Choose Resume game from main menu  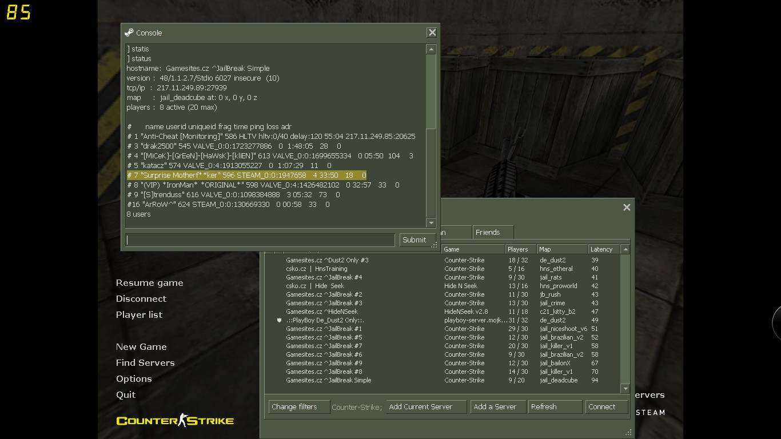pos(150,283)
